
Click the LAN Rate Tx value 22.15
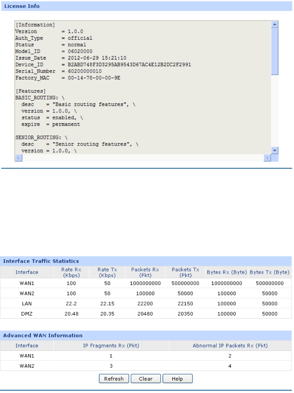pos(107,304)
